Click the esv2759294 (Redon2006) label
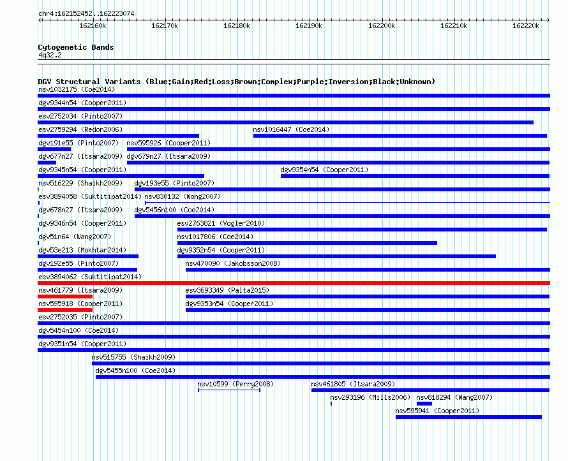This screenshot has height=461, width=568. (x=80, y=129)
